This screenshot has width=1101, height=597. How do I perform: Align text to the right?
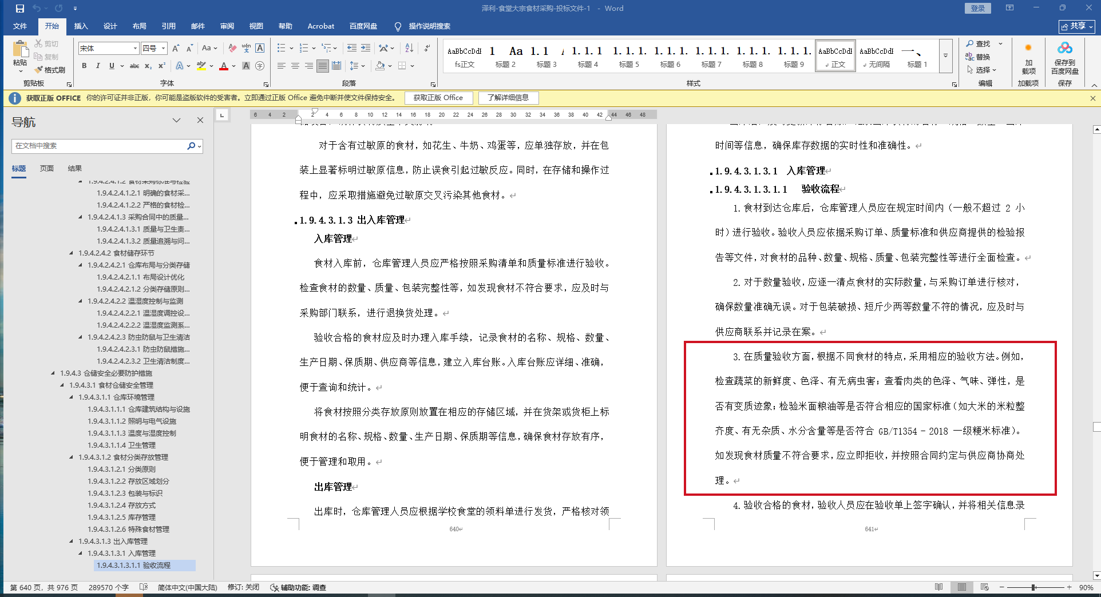pyautogui.click(x=309, y=66)
